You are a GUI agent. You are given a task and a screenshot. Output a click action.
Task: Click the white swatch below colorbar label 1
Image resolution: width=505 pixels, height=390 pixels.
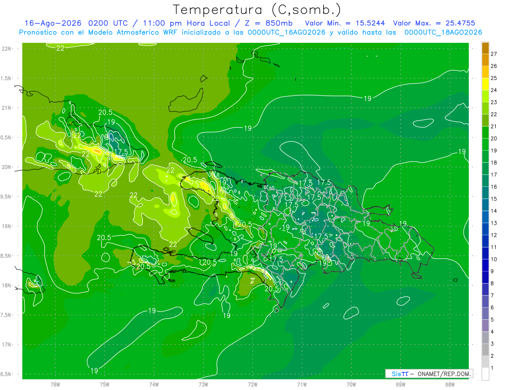click(485, 374)
